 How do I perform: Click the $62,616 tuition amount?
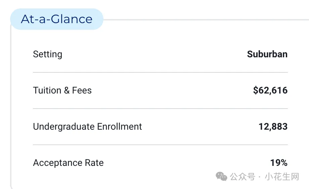pos(270,90)
